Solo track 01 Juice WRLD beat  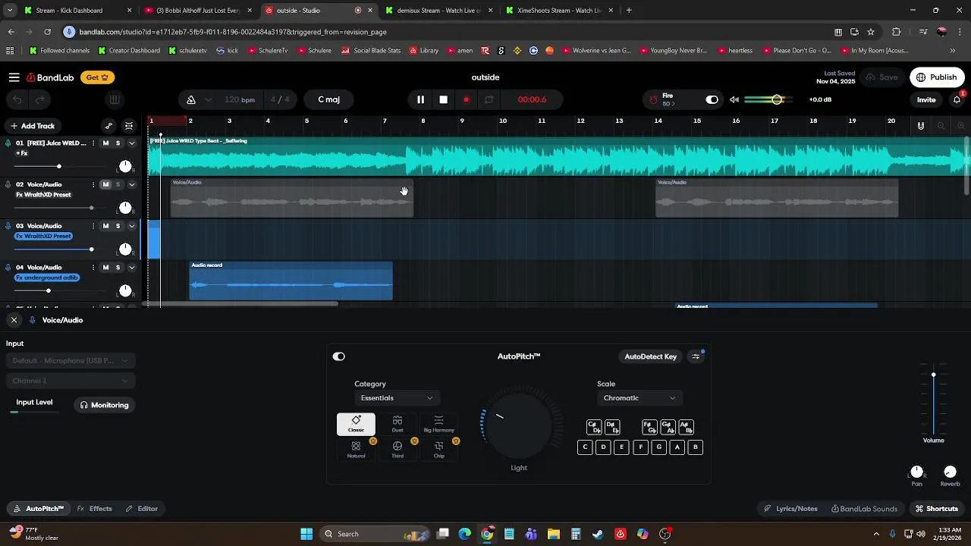[x=118, y=143]
